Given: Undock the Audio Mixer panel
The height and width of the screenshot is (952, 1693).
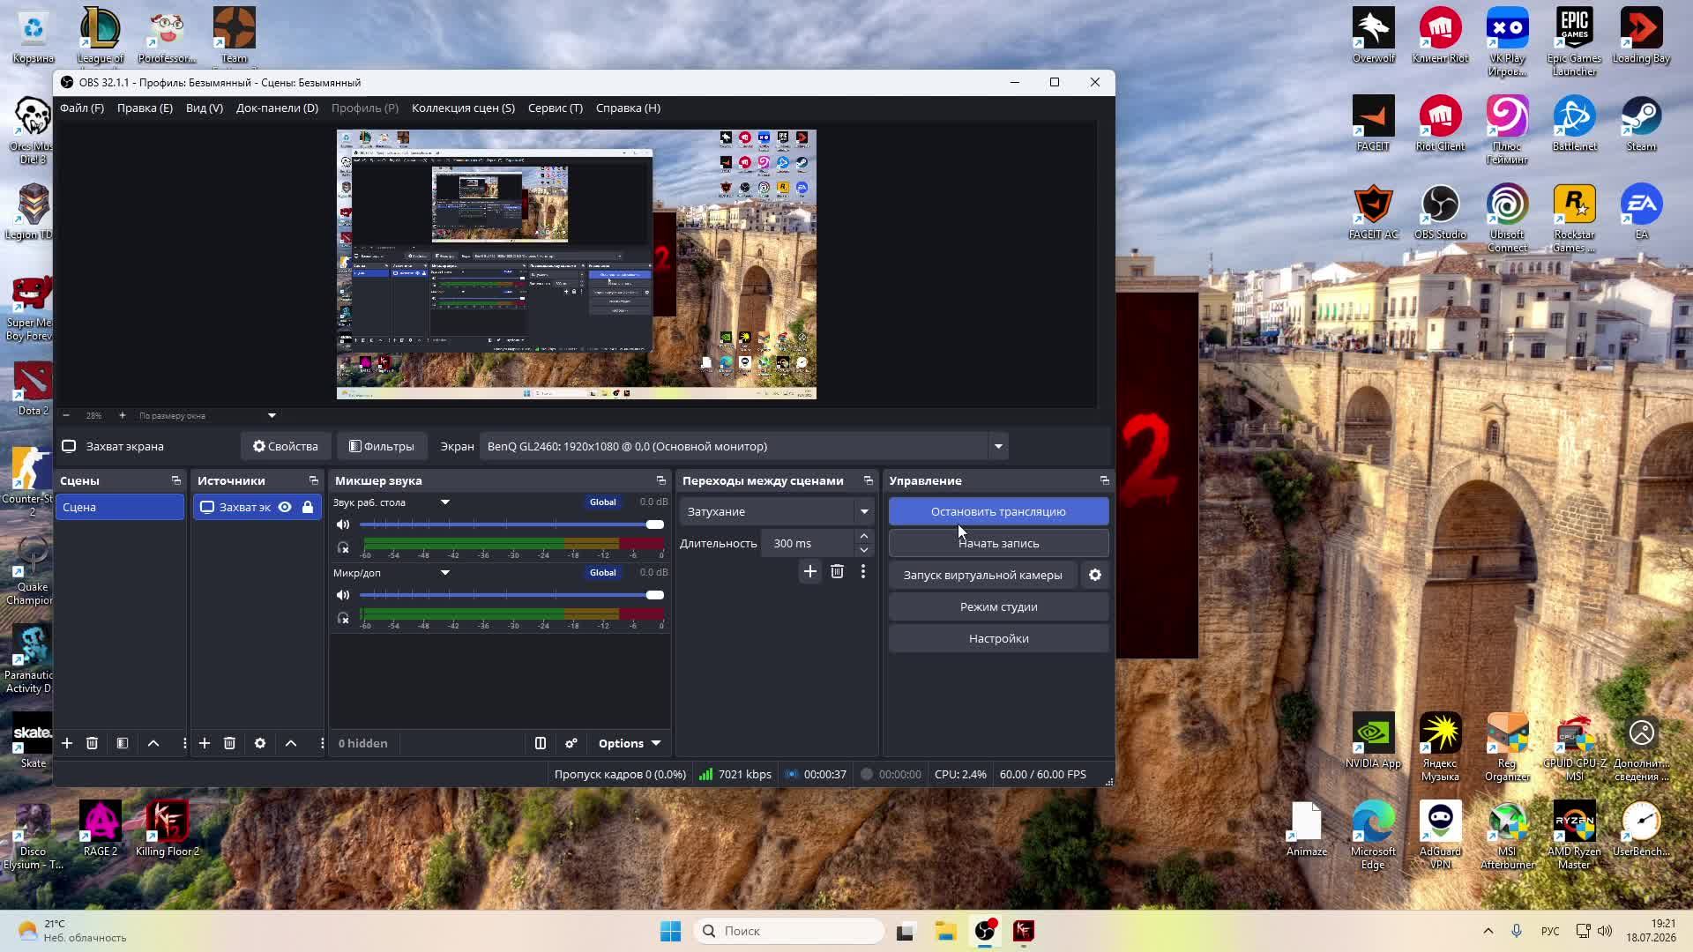Looking at the screenshot, I should [x=661, y=480].
